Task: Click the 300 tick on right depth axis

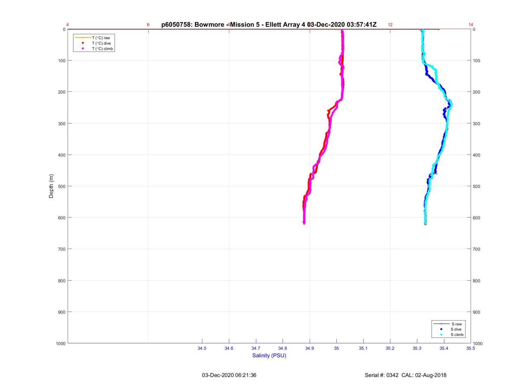Action: coord(477,123)
